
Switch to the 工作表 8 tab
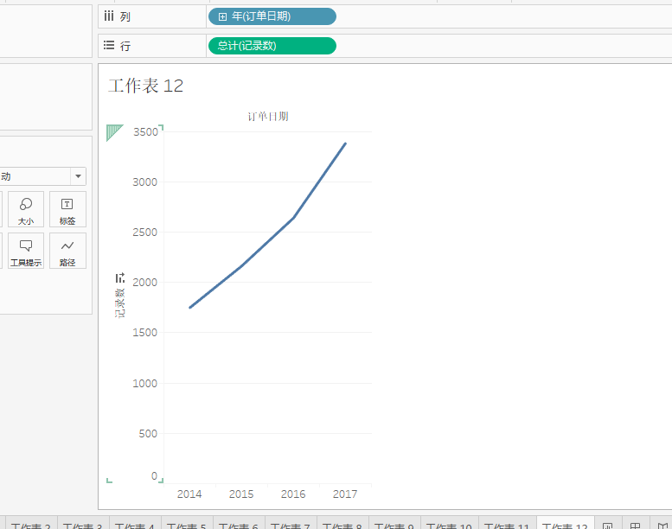(342, 525)
